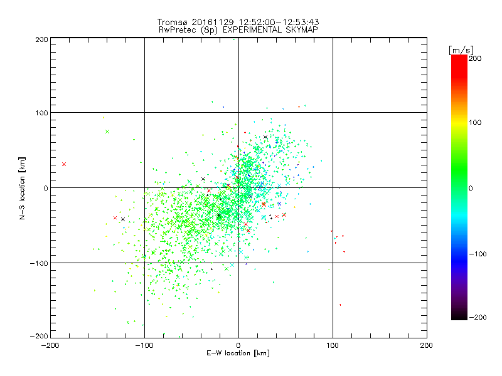Screen dimensions: 502x376
Task: Click the velocity color scale bar
Action: tap(459, 187)
